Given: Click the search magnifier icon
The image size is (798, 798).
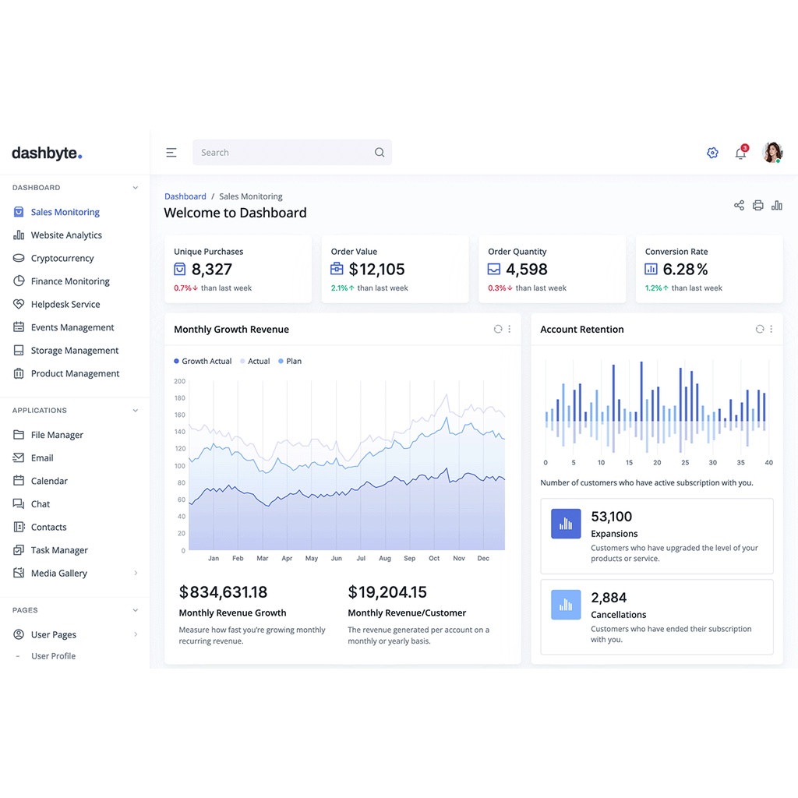Looking at the screenshot, I should click(x=380, y=152).
